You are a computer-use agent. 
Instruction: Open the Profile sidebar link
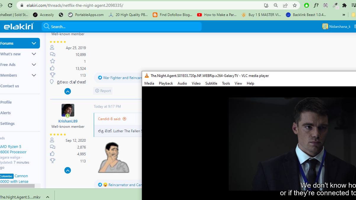click(6, 102)
